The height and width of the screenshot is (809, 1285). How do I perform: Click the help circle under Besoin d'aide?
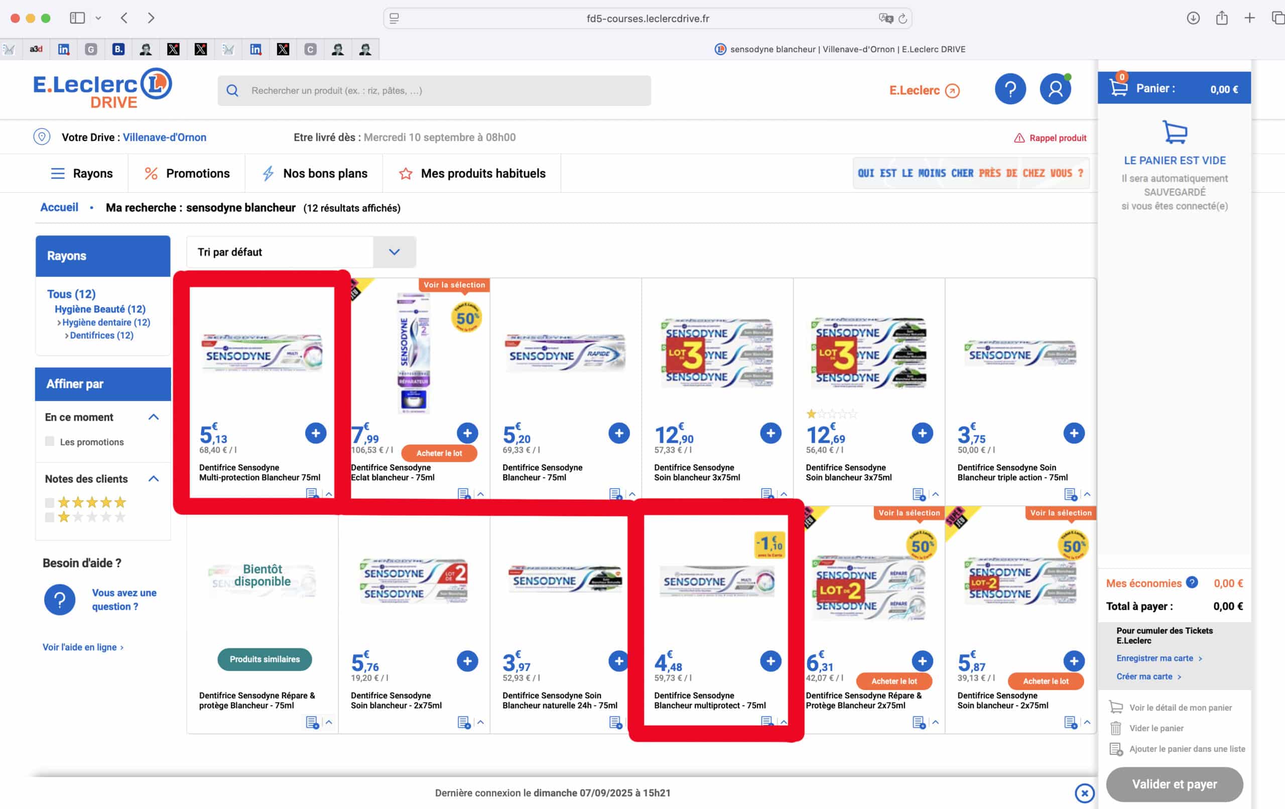click(60, 600)
